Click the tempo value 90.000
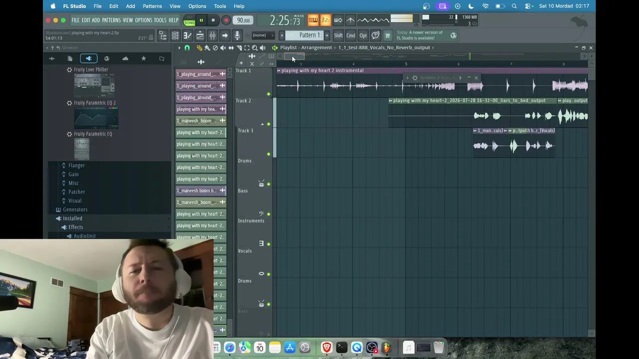 243,20
